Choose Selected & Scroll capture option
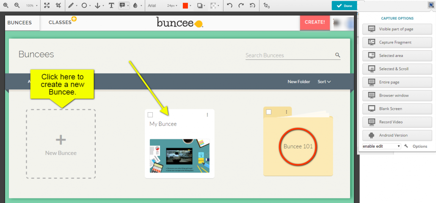Screen dimensions: 436x203 (397, 69)
